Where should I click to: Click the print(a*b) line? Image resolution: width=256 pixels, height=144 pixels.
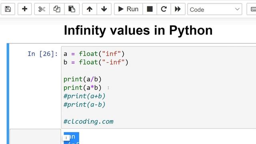(82, 88)
